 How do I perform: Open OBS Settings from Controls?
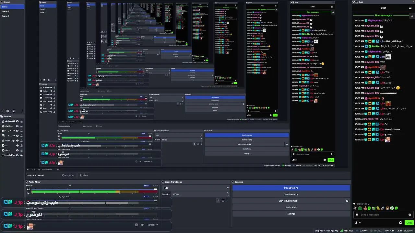(291, 214)
